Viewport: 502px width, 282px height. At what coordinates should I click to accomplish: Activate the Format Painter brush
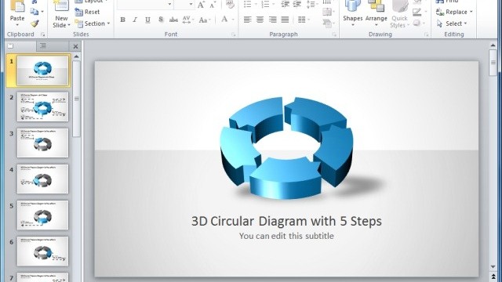pos(35,23)
